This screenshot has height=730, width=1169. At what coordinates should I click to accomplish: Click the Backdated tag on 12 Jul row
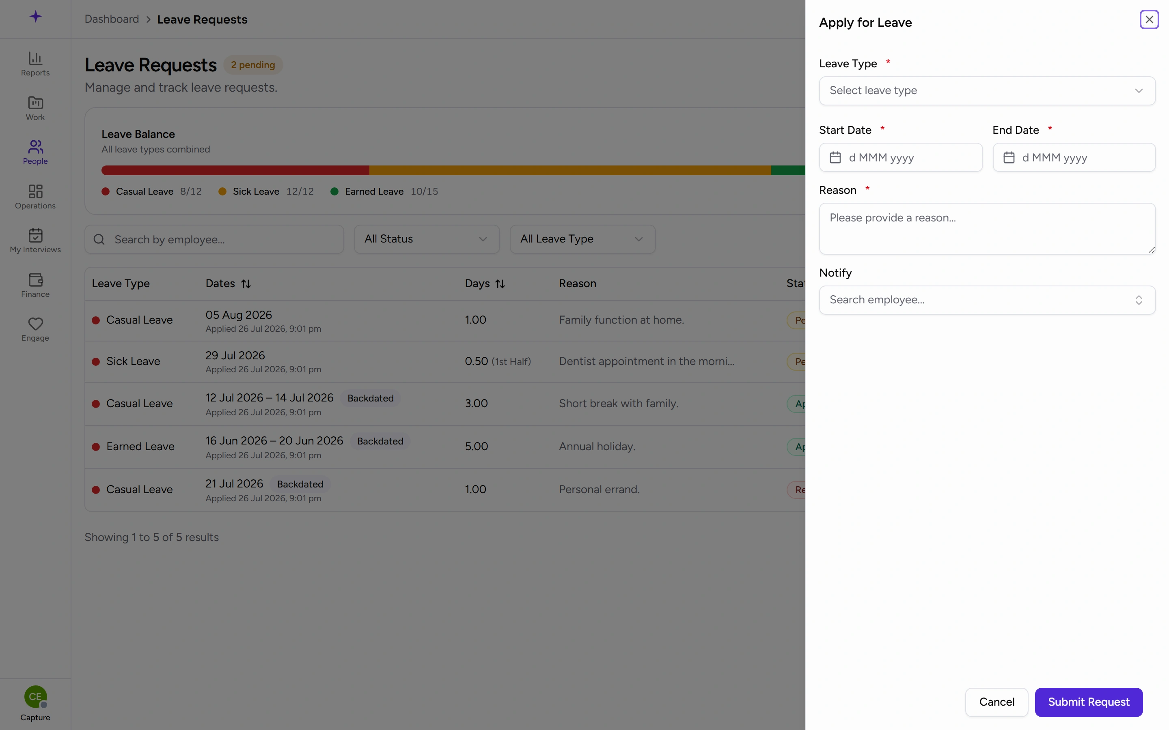(371, 398)
